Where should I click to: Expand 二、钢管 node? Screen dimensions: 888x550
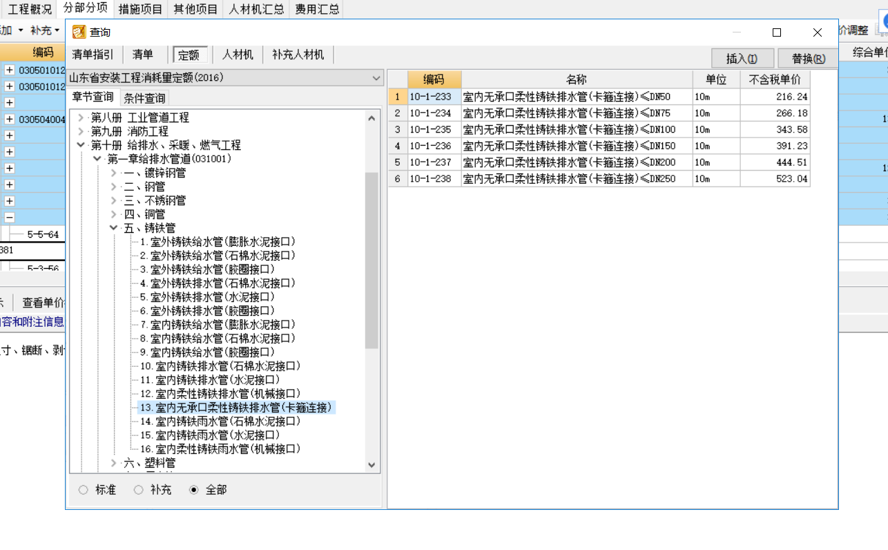coord(113,187)
